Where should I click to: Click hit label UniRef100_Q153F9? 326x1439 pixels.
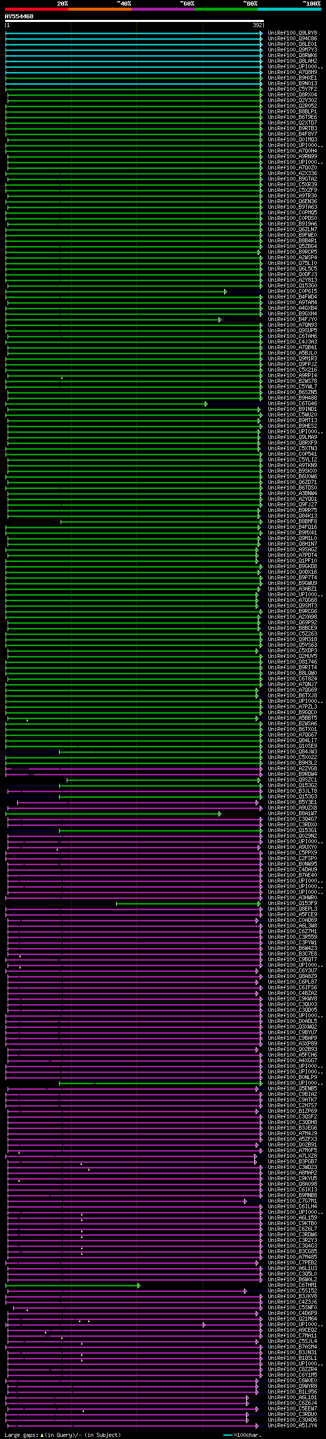point(292,904)
